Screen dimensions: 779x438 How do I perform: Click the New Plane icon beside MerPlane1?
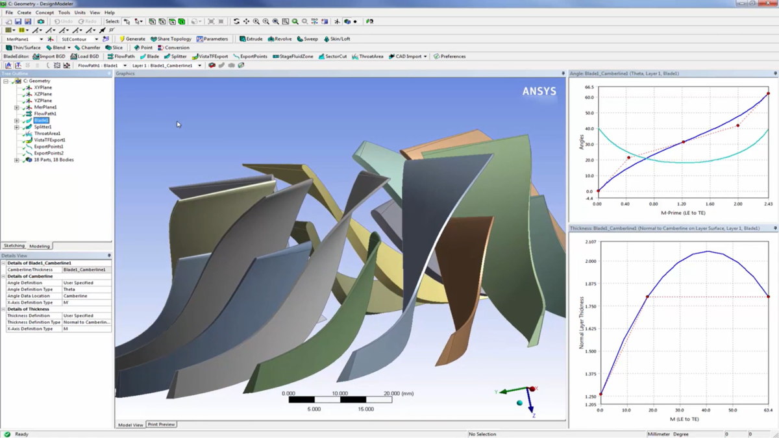click(51, 39)
